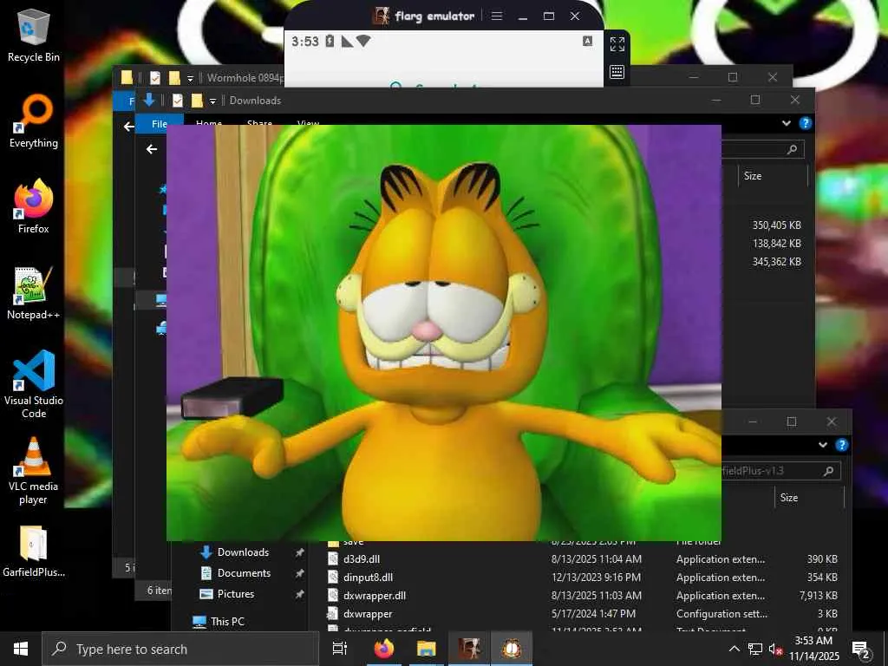Open the VLC media player shortcut
Screen dimensions: 888x666
pyautogui.click(x=34, y=471)
